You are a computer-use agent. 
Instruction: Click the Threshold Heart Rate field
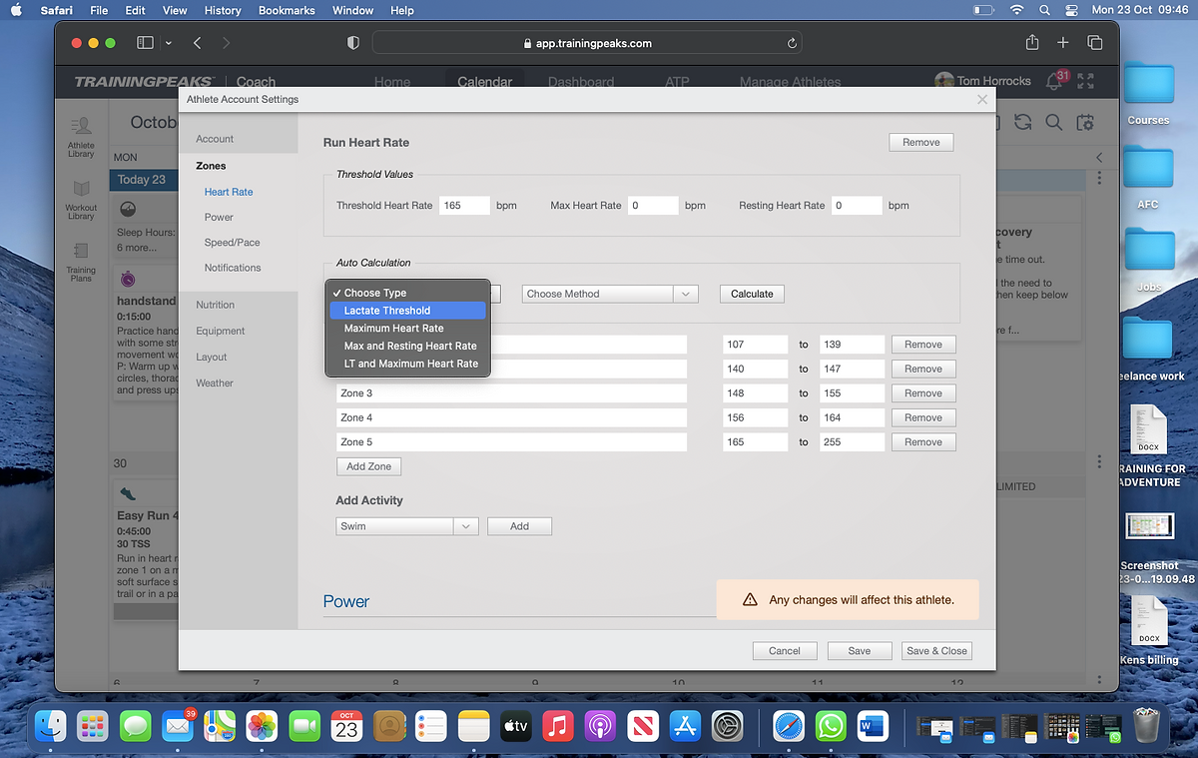pos(463,205)
